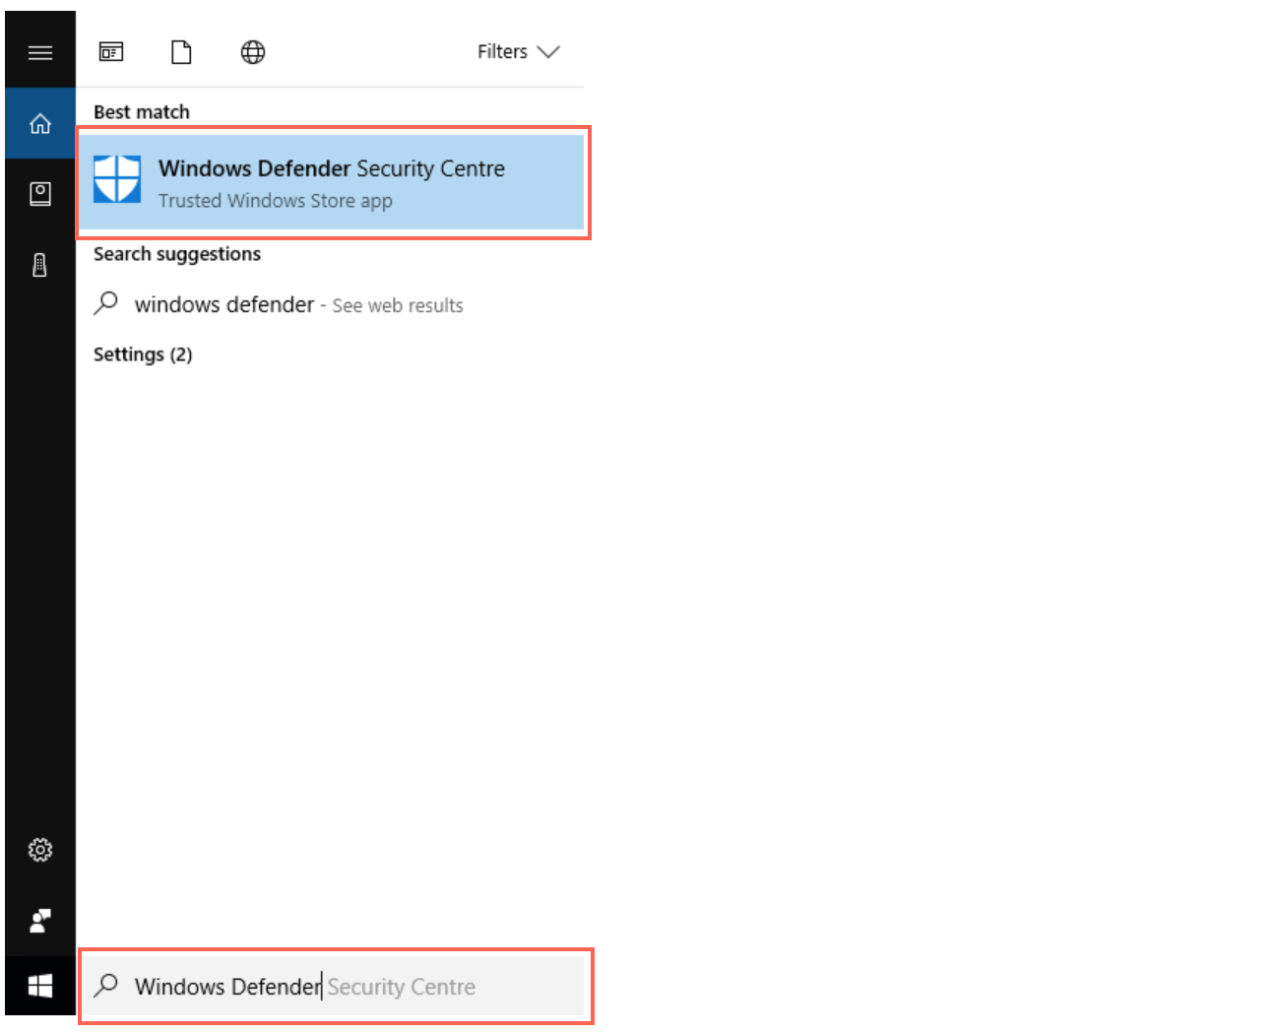Open the devices icon in sidebar

pos(40,265)
